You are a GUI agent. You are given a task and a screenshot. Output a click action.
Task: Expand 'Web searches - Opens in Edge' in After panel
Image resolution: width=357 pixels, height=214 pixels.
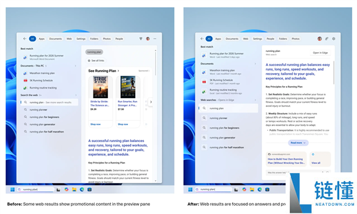(255, 100)
